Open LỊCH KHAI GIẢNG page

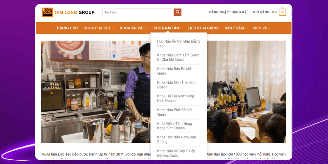[203, 28]
